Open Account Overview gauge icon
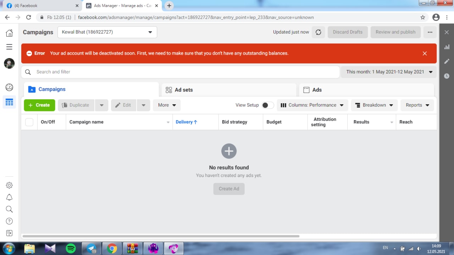 [x=9, y=87]
